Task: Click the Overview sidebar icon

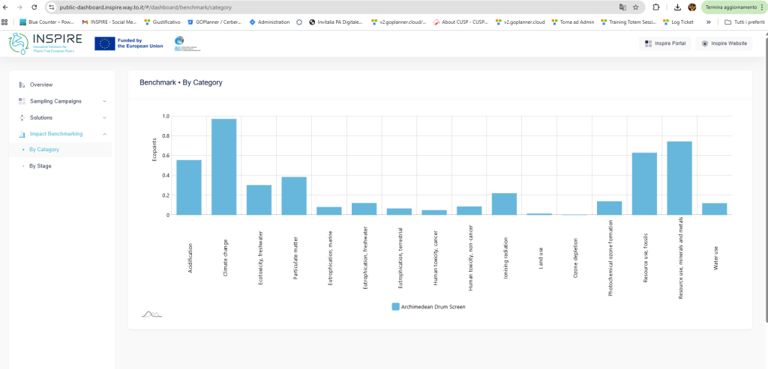Action: click(x=22, y=85)
